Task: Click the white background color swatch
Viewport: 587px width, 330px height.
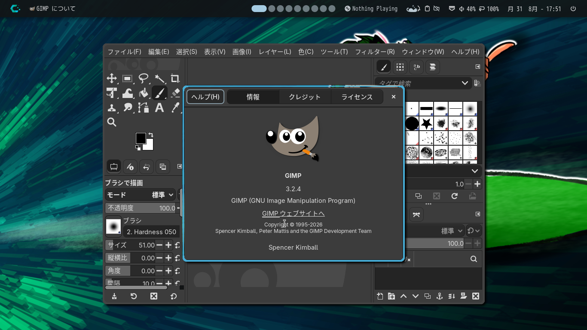Action: 149,146
